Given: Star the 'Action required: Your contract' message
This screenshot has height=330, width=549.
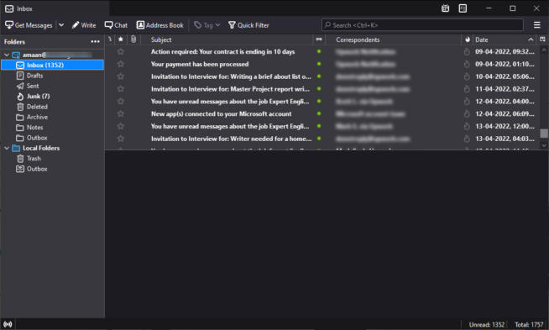Looking at the screenshot, I should (121, 52).
